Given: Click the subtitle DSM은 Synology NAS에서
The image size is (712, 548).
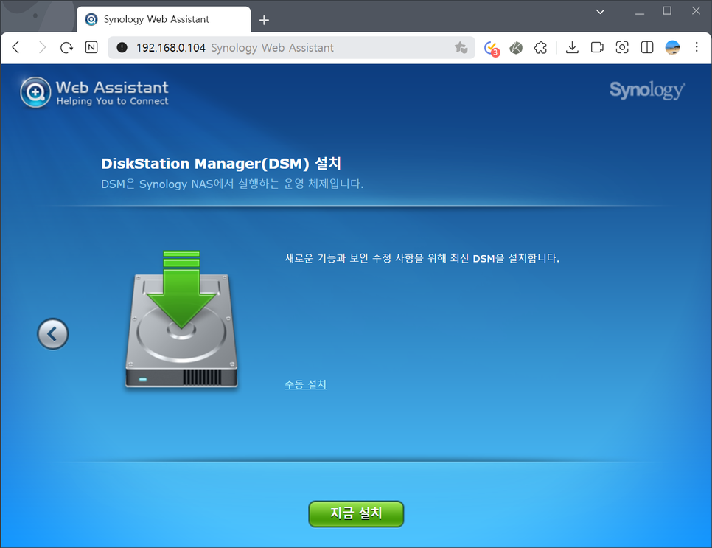Looking at the screenshot, I should (x=167, y=184).
